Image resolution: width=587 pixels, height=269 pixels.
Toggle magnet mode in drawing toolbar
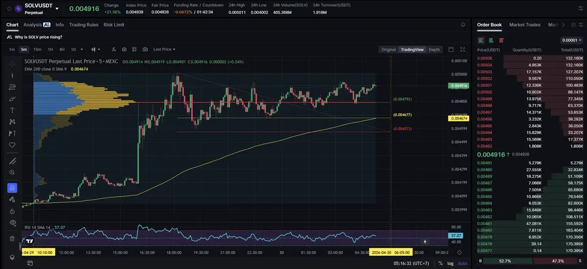coord(12,187)
